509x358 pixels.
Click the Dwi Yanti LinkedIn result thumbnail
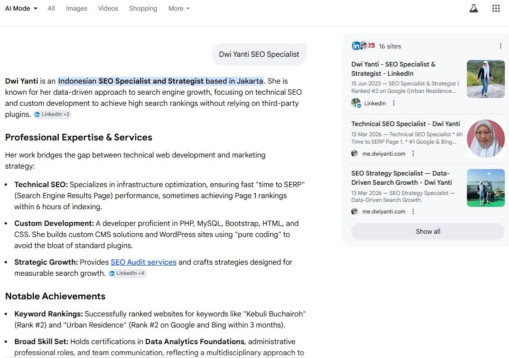pos(485,79)
